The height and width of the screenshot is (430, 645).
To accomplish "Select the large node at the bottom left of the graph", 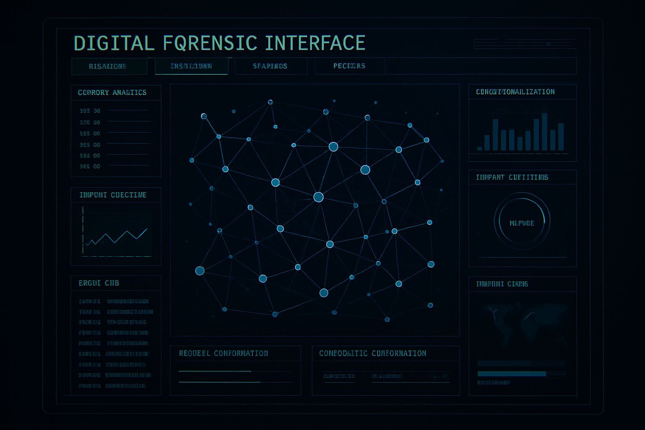I will 200,271.
